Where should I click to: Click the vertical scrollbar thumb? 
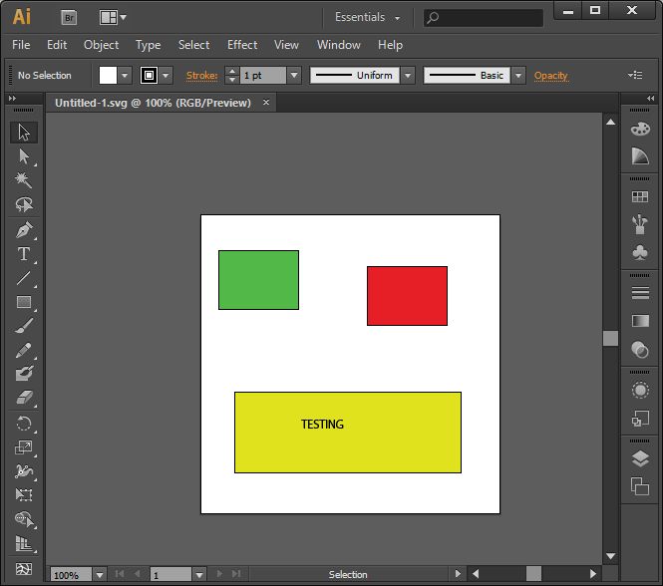click(610, 338)
